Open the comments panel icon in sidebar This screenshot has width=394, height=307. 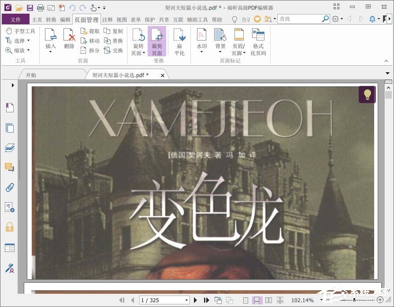tap(10, 167)
